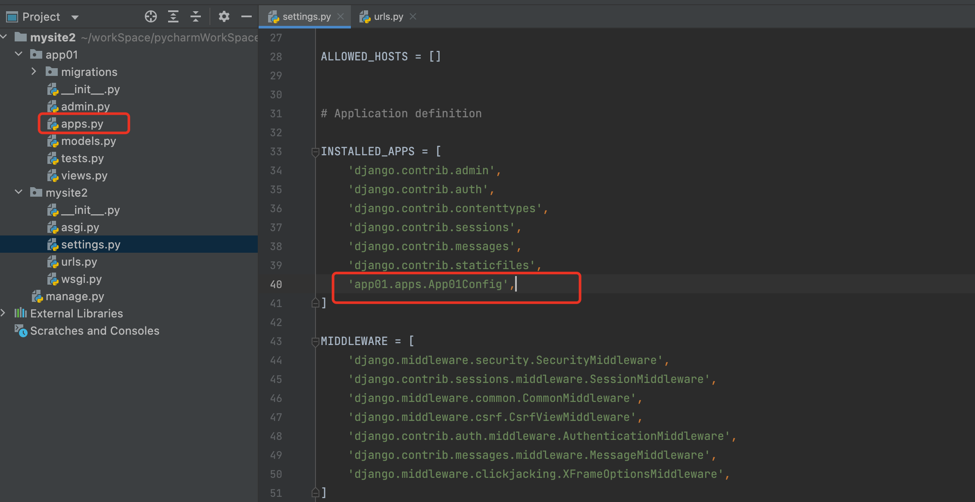Select apps.py in the project tree
975x502 pixels.
tap(82, 124)
